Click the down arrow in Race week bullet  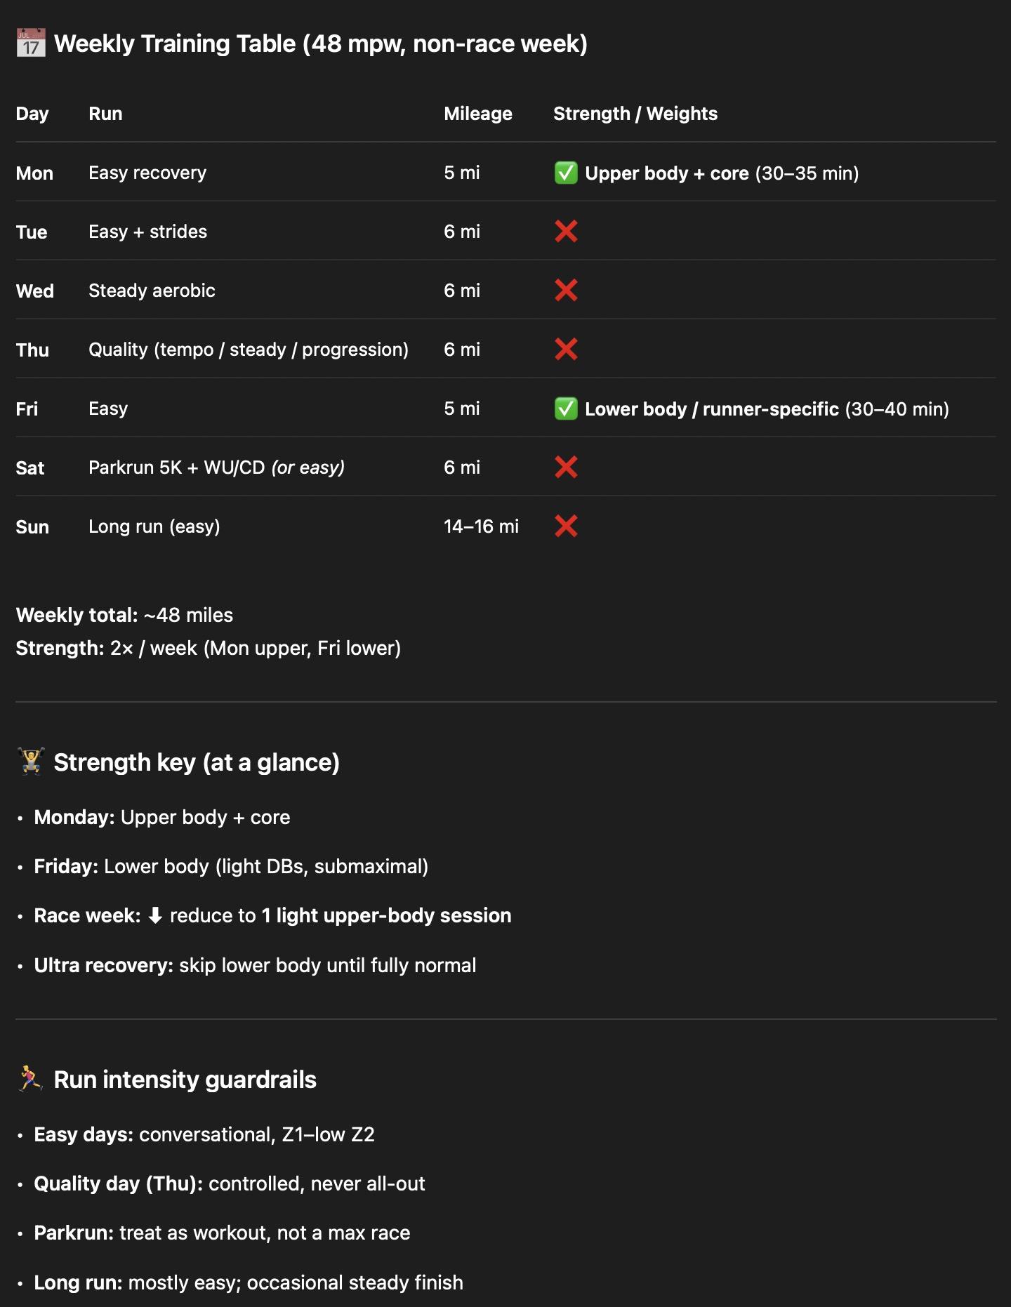point(156,916)
